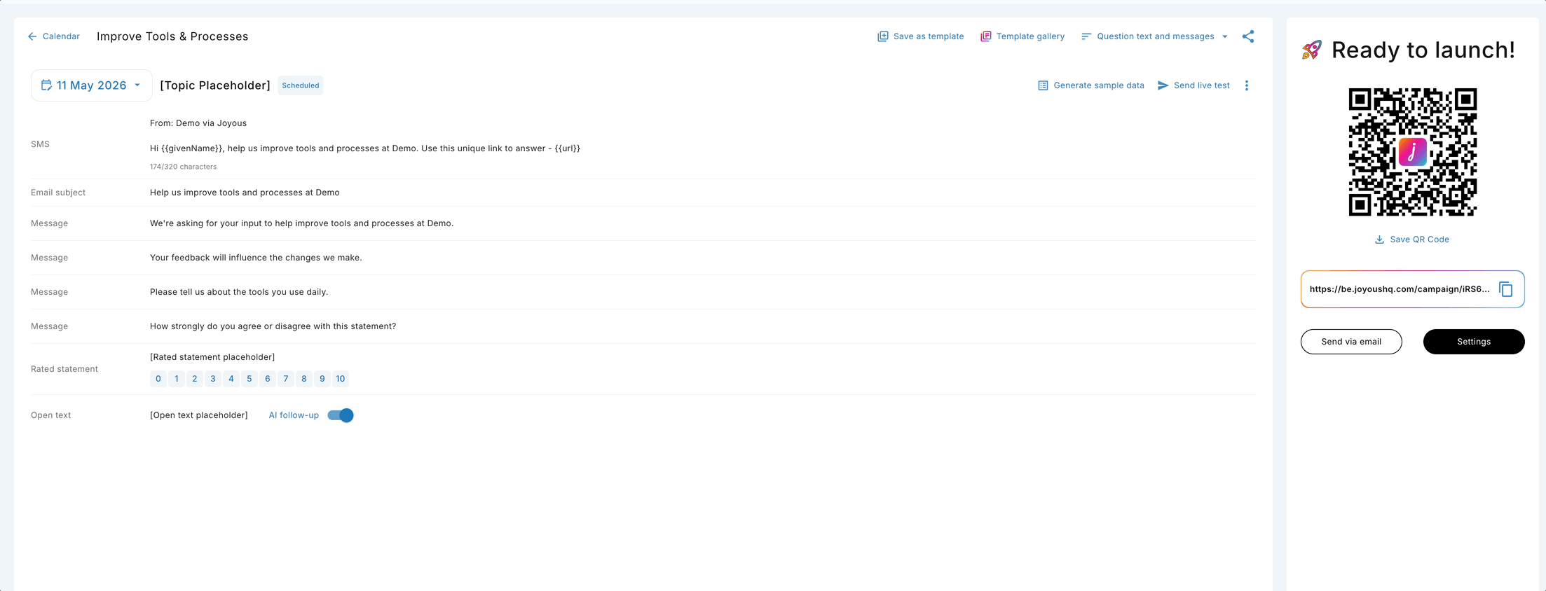Screen dimensions: 1546x591
Task: Select rating 3 on the rated statement
Action: coord(213,379)
